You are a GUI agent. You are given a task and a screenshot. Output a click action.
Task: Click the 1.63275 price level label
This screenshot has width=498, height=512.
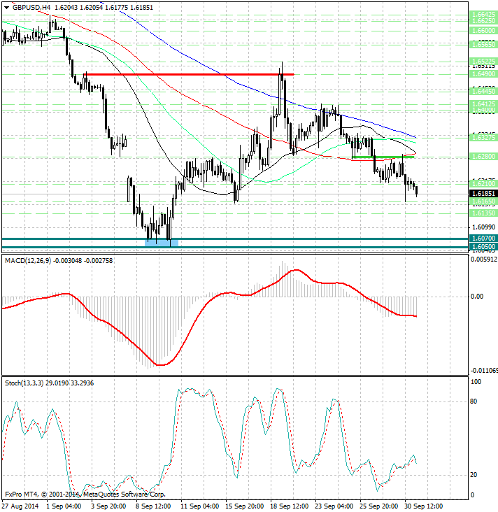(x=483, y=138)
